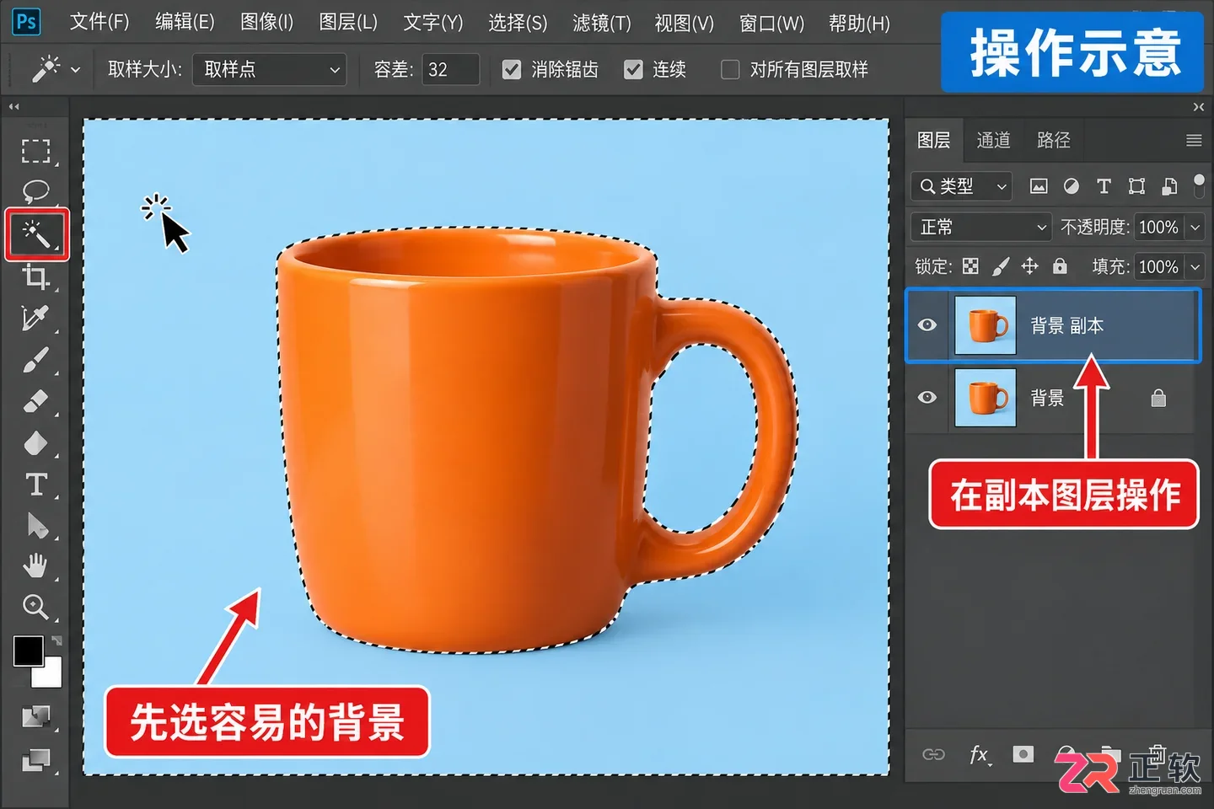Open the 不透明度 opacity dropdown arrow
This screenshot has height=809, width=1214.
point(1195,228)
